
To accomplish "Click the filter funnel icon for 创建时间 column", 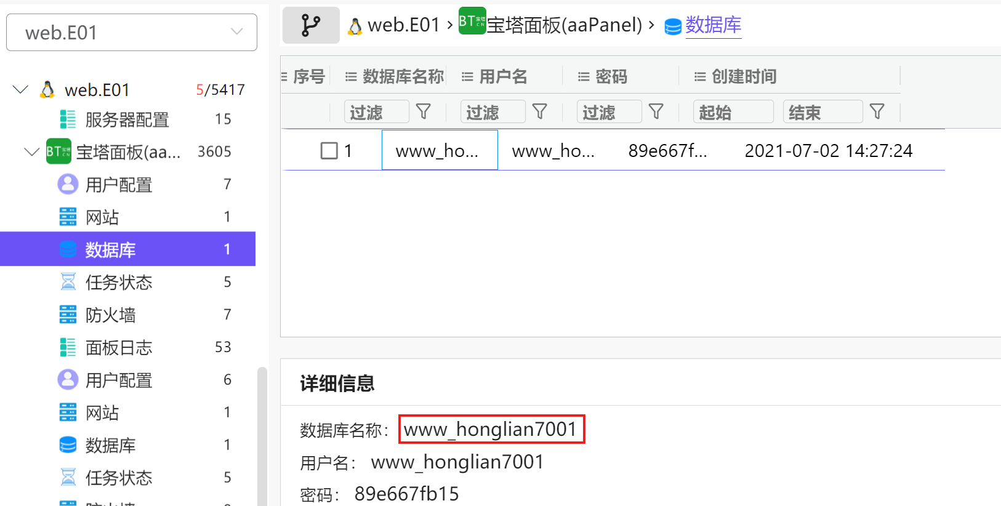I will [877, 111].
